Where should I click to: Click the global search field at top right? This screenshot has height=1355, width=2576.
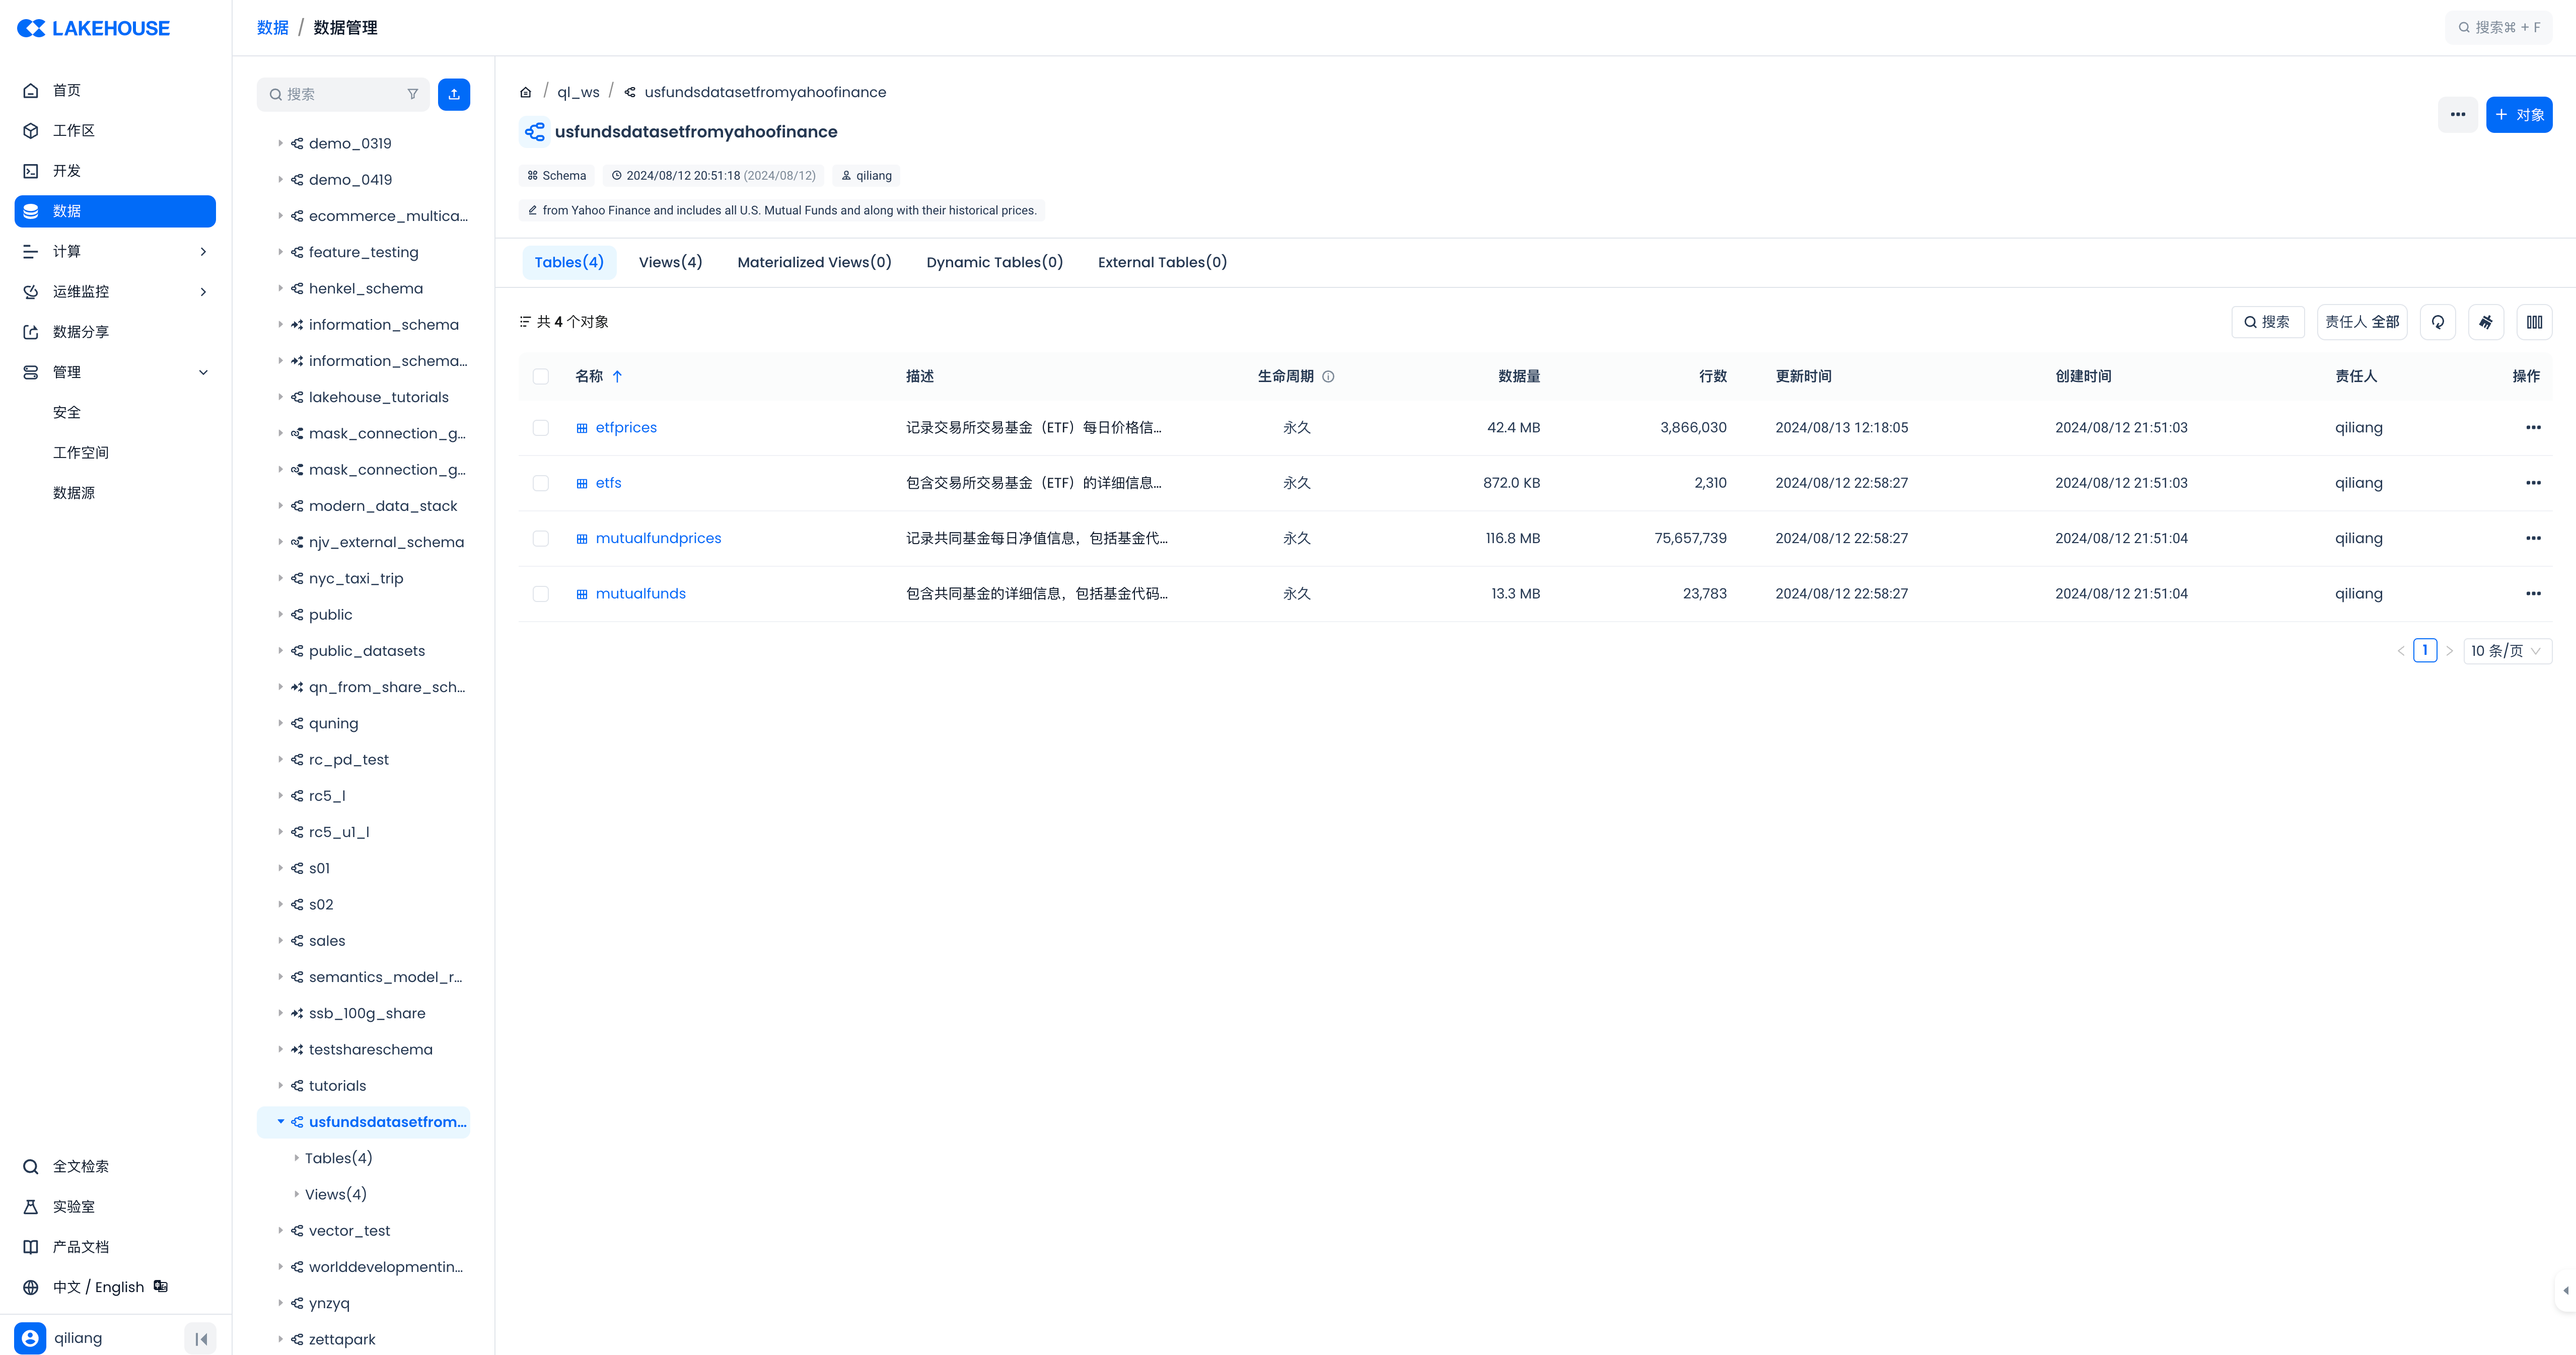(x=2500, y=27)
